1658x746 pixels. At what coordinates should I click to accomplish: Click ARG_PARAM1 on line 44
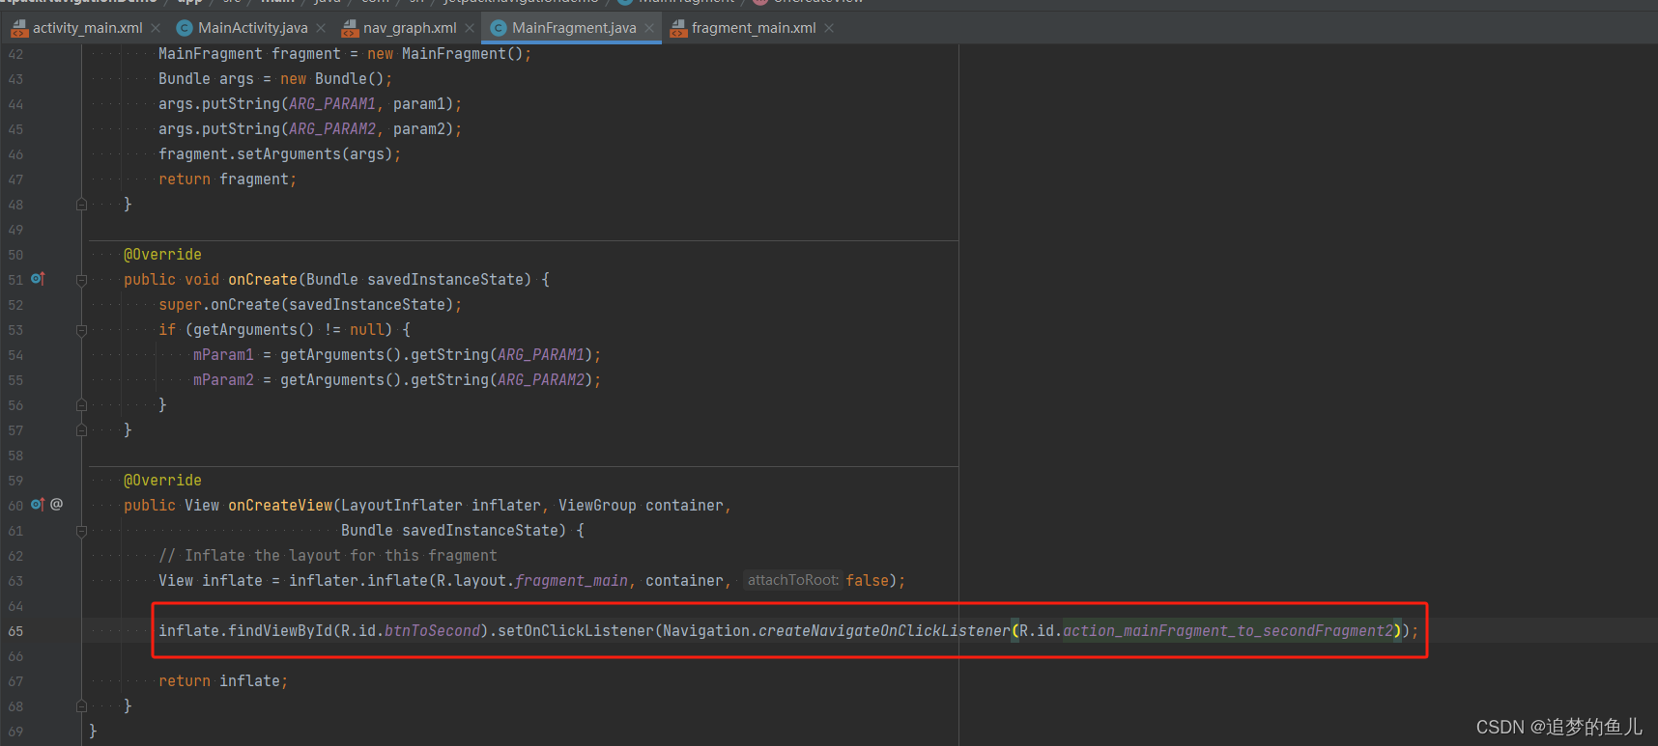332,103
